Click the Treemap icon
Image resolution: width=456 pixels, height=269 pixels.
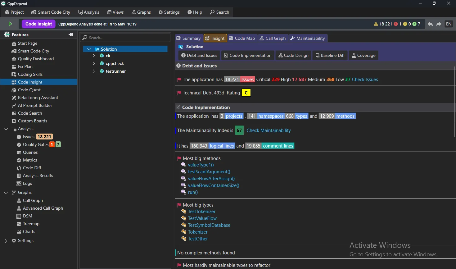pos(19,224)
